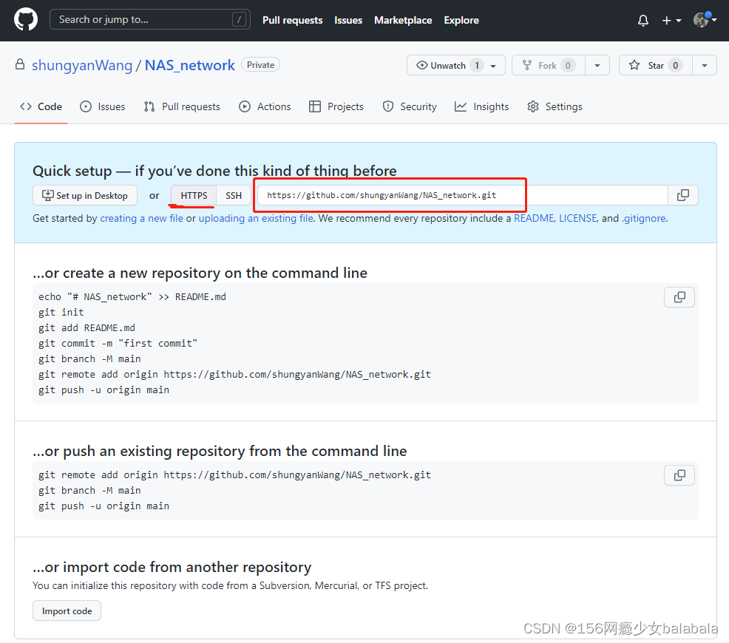Viewport: 729px width, 643px height.
Task: Click the Fork count badge 0
Action: 568,66
